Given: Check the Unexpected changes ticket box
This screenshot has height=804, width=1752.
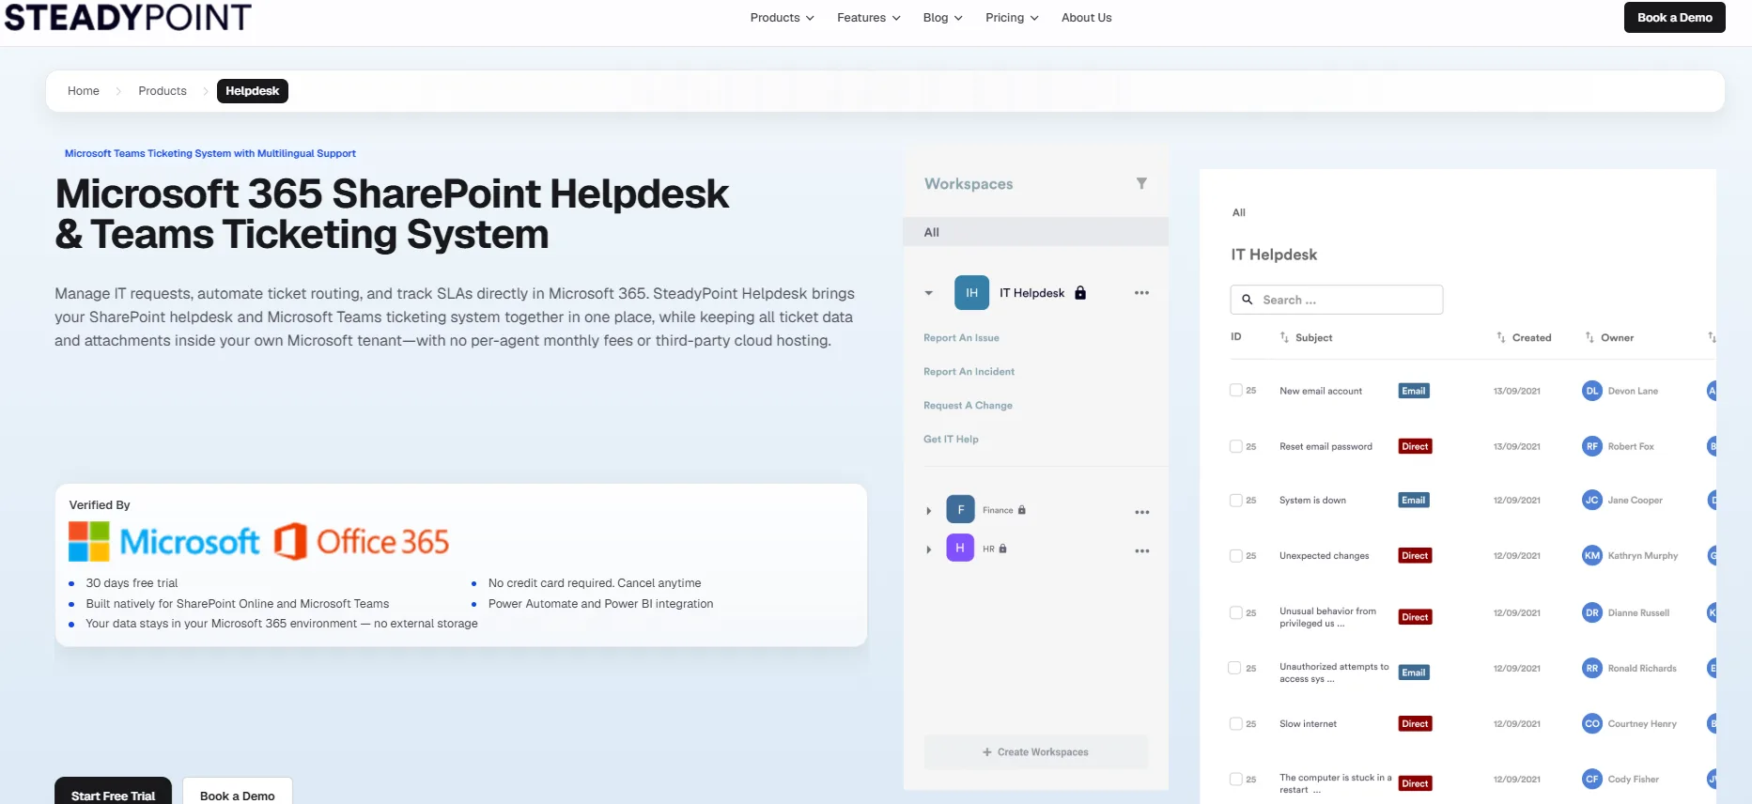Looking at the screenshot, I should [x=1235, y=555].
